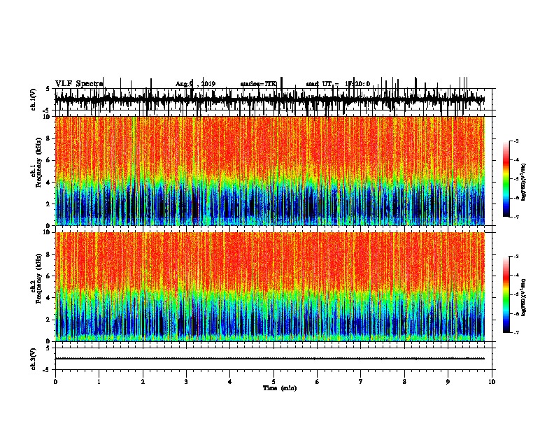Click the "4" kHz tick on ch.2 frequency axis

click(x=48, y=298)
